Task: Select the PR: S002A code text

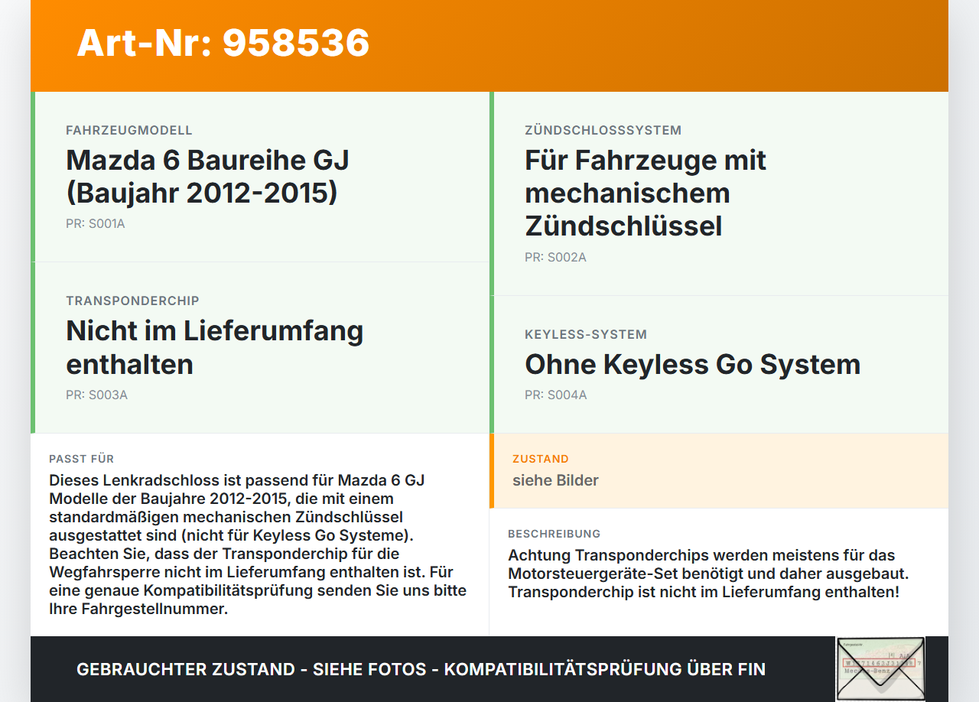Action: [555, 257]
